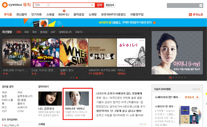Open the 최신음악 menu
The height and width of the screenshot is (127, 207).
pyautogui.click(x=22, y=14)
